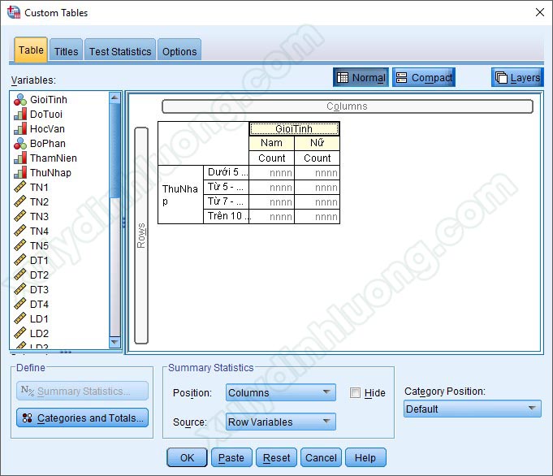
Task: Click the Paste button
Action: [x=231, y=457]
